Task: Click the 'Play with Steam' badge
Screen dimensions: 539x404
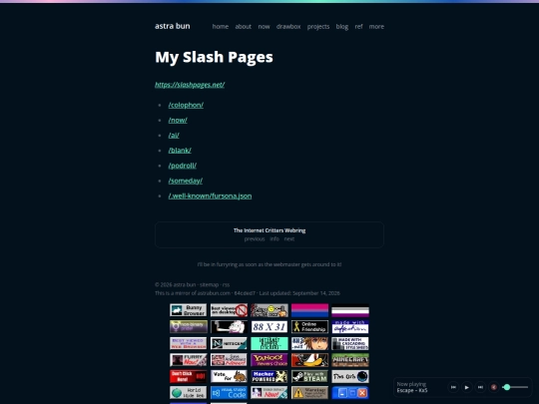Action: (x=309, y=376)
